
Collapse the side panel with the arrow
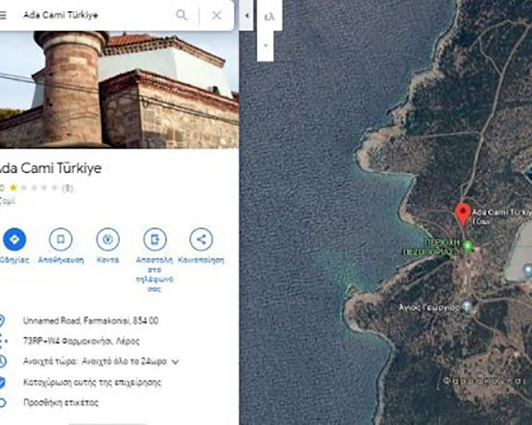click(246, 15)
